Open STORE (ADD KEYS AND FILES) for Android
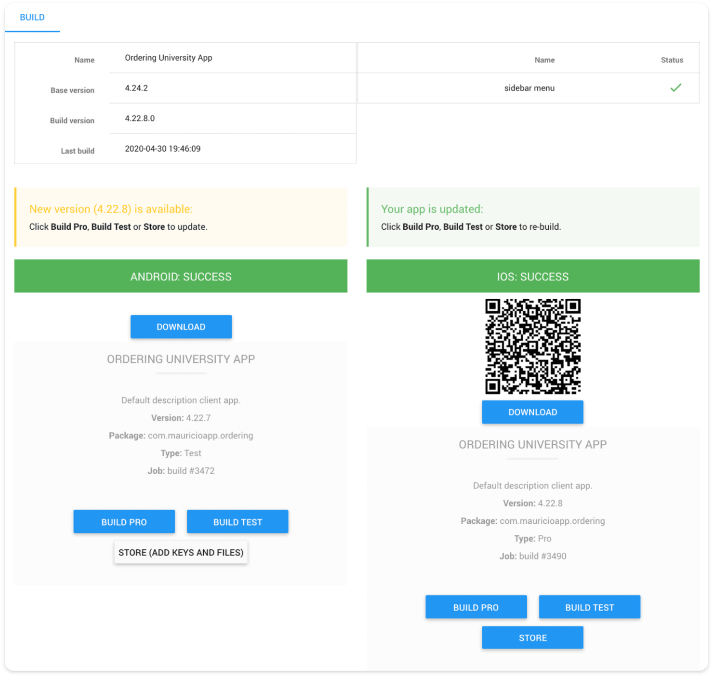 click(x=181, y=552)
